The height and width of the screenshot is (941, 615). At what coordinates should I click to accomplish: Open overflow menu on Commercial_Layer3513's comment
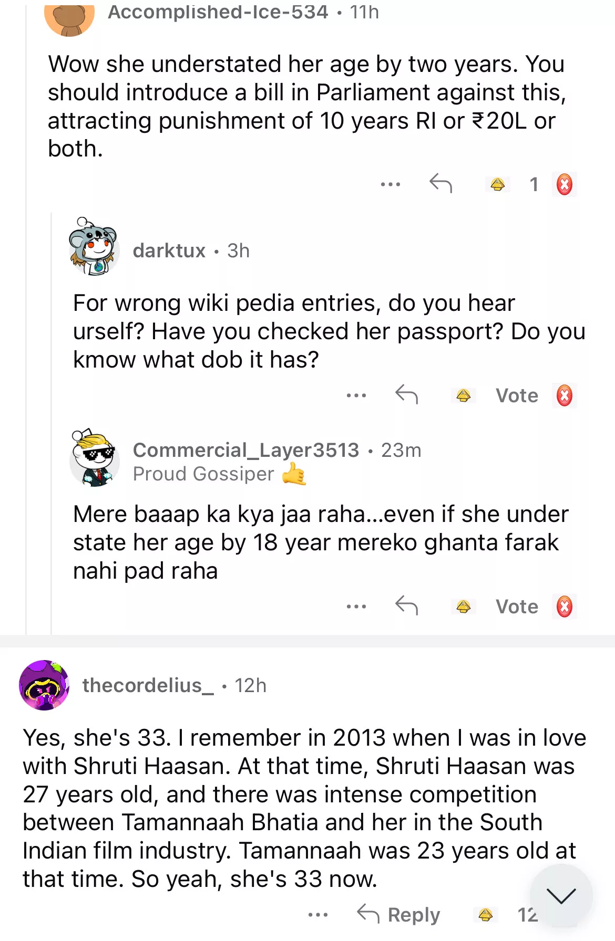coord(356,607)
